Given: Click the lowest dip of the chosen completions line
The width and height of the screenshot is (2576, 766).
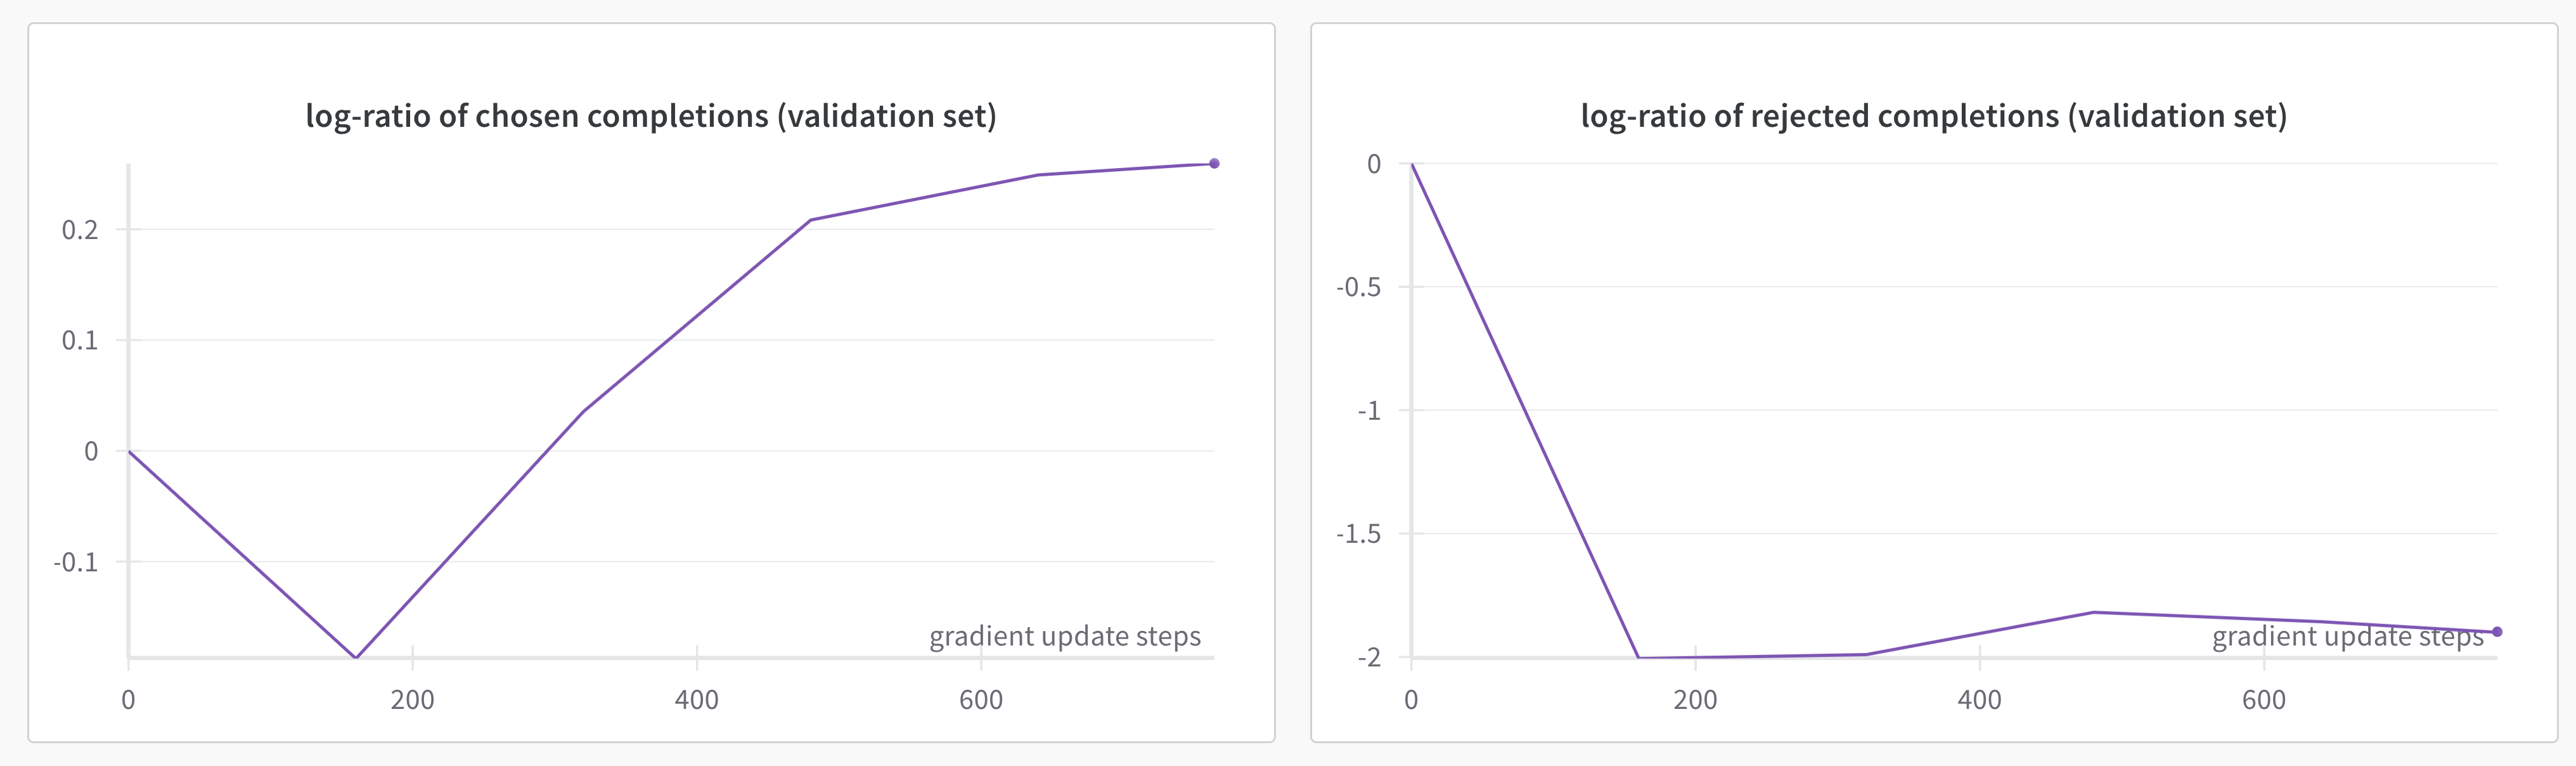Looking at the screenshot, I should click(356, 657).
